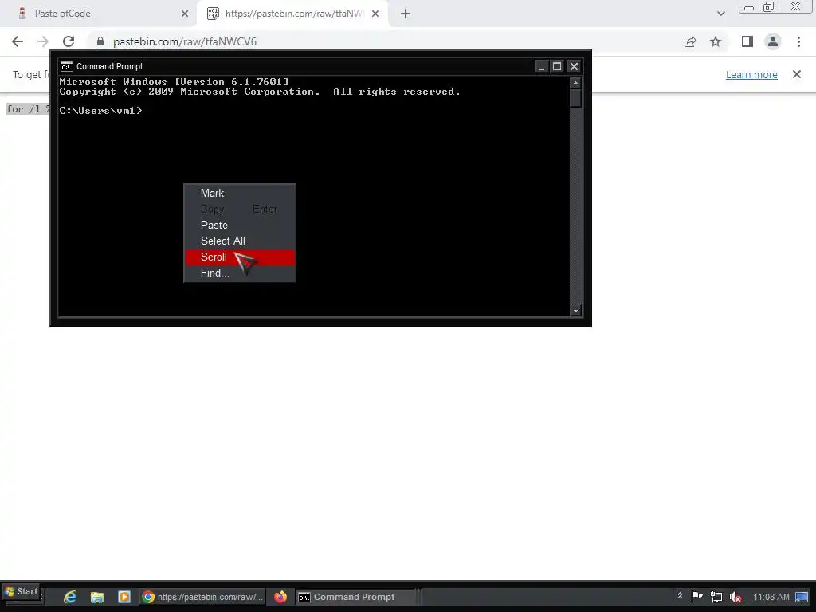The width and height of the screenshot is (816, 612).
Task: Close the pastebin raw tab
Action: coord(375,14)
